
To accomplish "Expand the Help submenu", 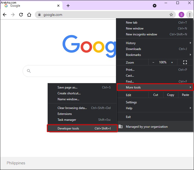I will [155, 108].
